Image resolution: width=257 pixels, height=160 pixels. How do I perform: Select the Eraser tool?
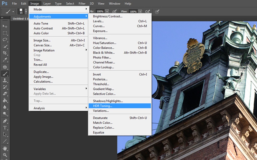point(5,94)
